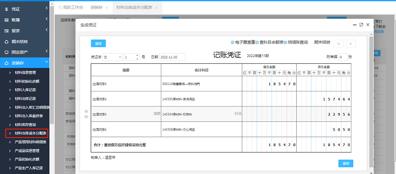Screen dimensions: 396x174
Task: Expand the 账簿 sidebar menu
Action: click(25, 20)
